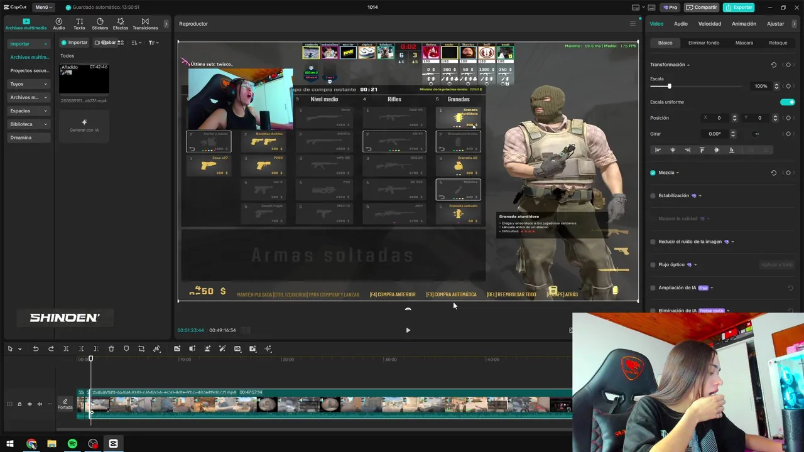The image size is (804, 452).
Task: Click the Importar button with plus icon
Action: tap(74, 43)
